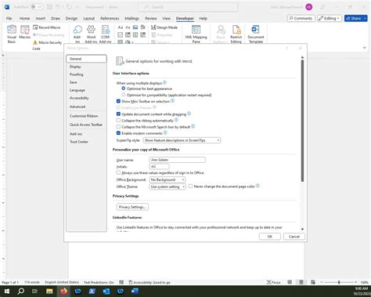Click the Word Options vertical scrollbar
Image resolution: width=371 pixels, height=297 pixels.
click(x=302, y=121)
